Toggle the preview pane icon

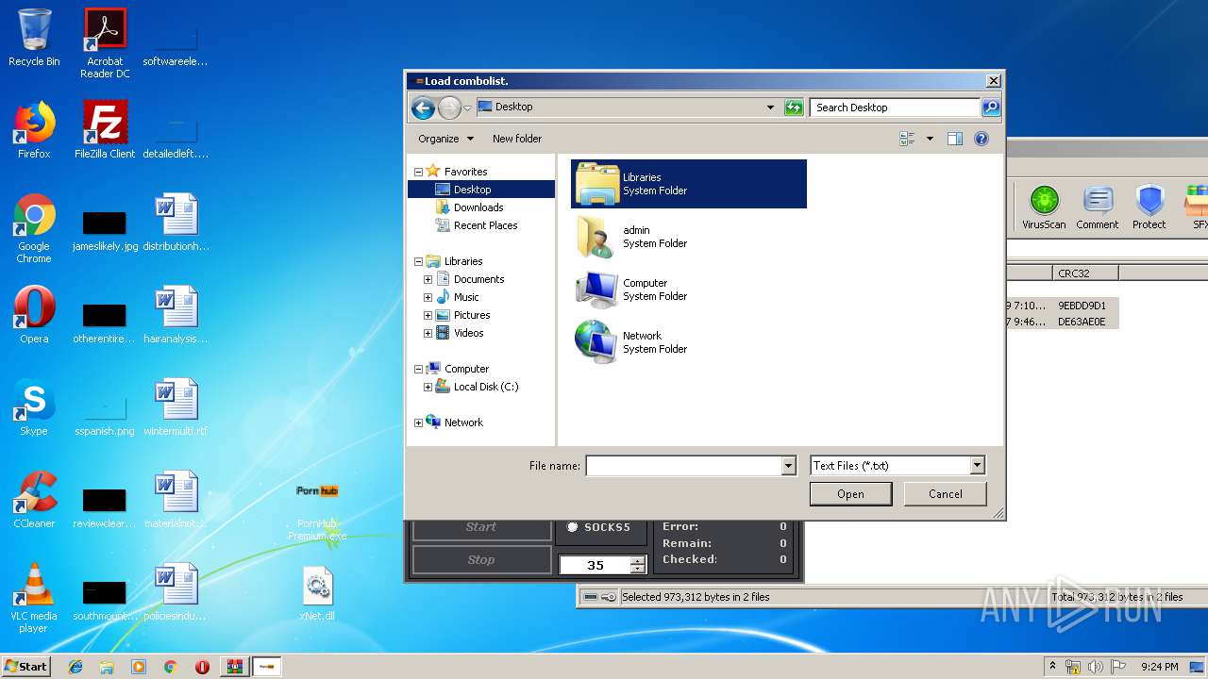click(955, 139)
